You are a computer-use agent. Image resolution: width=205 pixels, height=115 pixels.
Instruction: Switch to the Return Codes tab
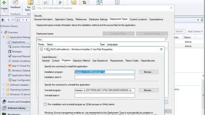click(x=132, y=61)
